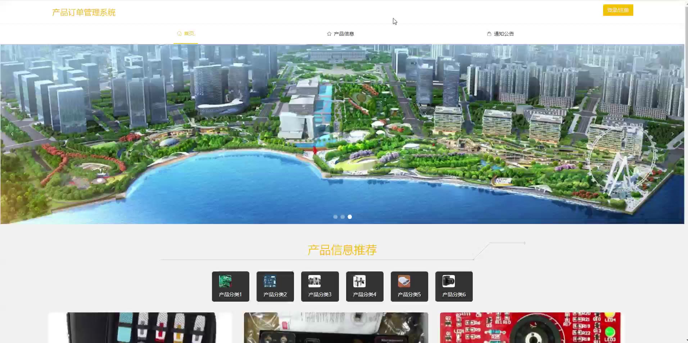Click the page vertical scrollbar

(x=686, y=47)
